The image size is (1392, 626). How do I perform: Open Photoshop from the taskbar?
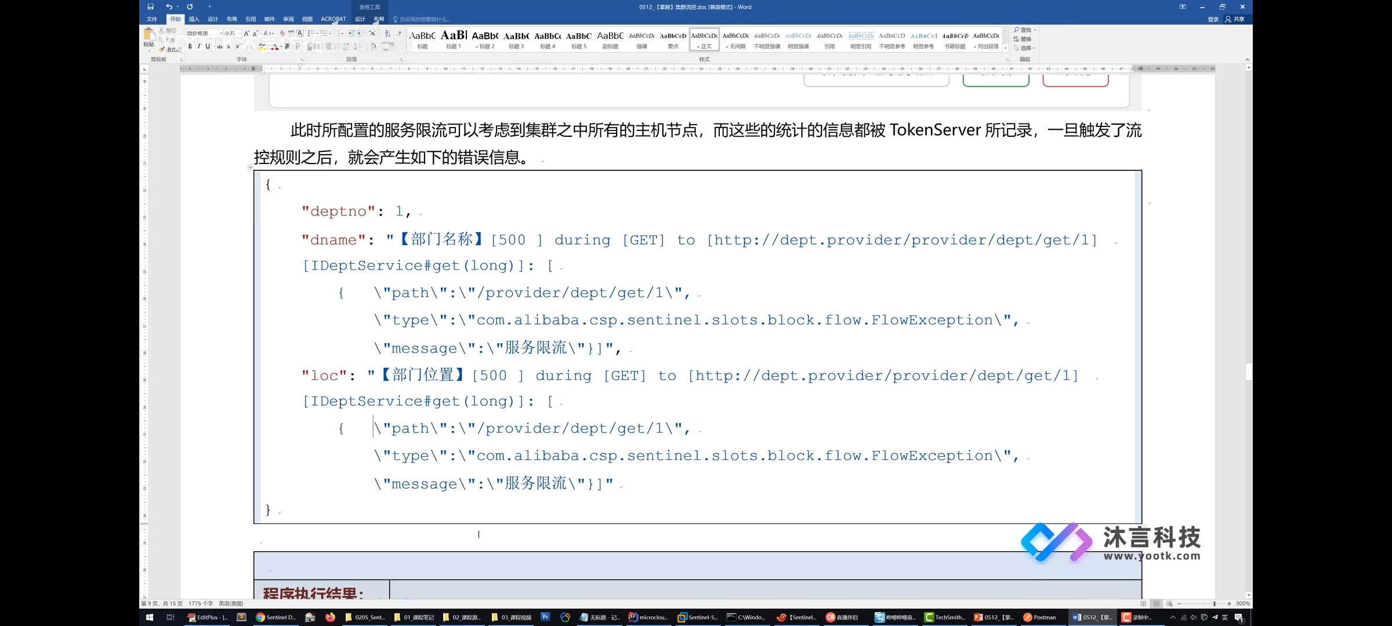(545, 617)
